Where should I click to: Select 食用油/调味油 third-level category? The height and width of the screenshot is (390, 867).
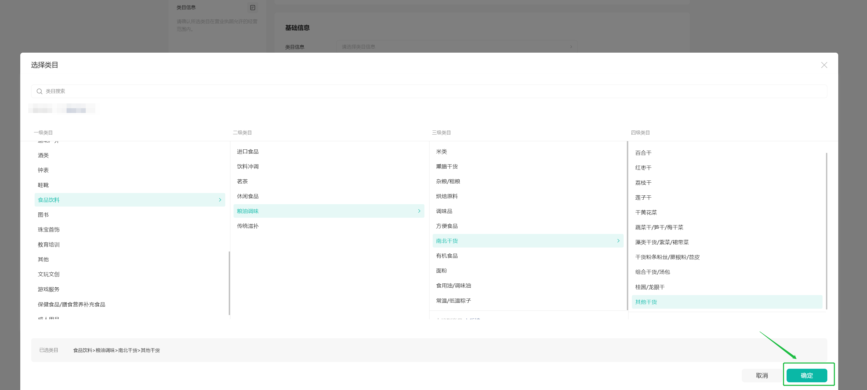[453, 286]
